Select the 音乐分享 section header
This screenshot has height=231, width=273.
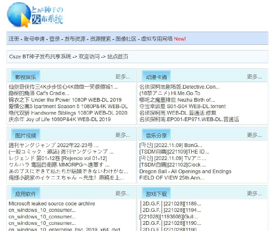point(156,134)
